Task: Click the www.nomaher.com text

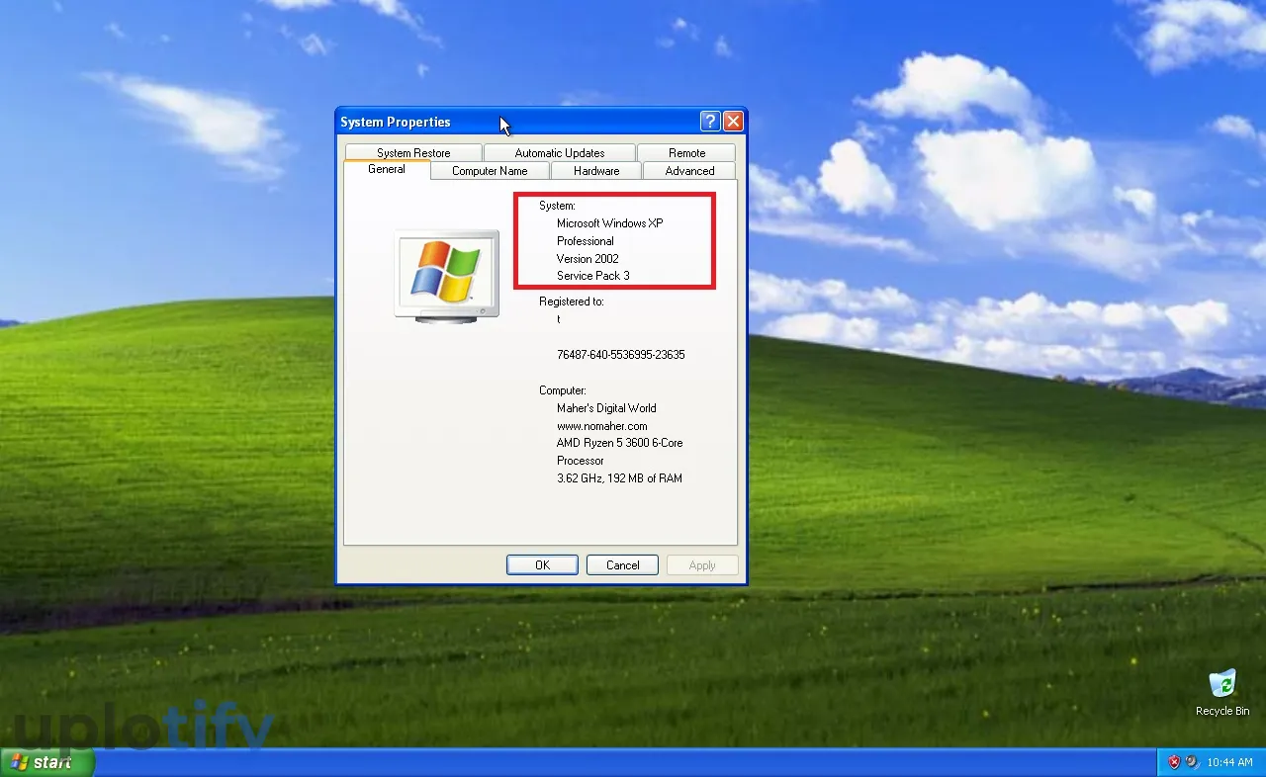Action: pos(602,426)
